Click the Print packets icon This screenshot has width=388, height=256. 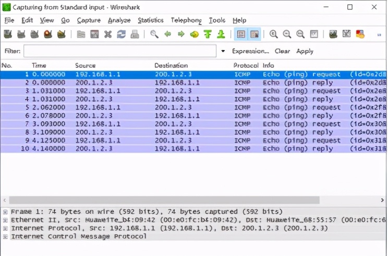[135, 34]
